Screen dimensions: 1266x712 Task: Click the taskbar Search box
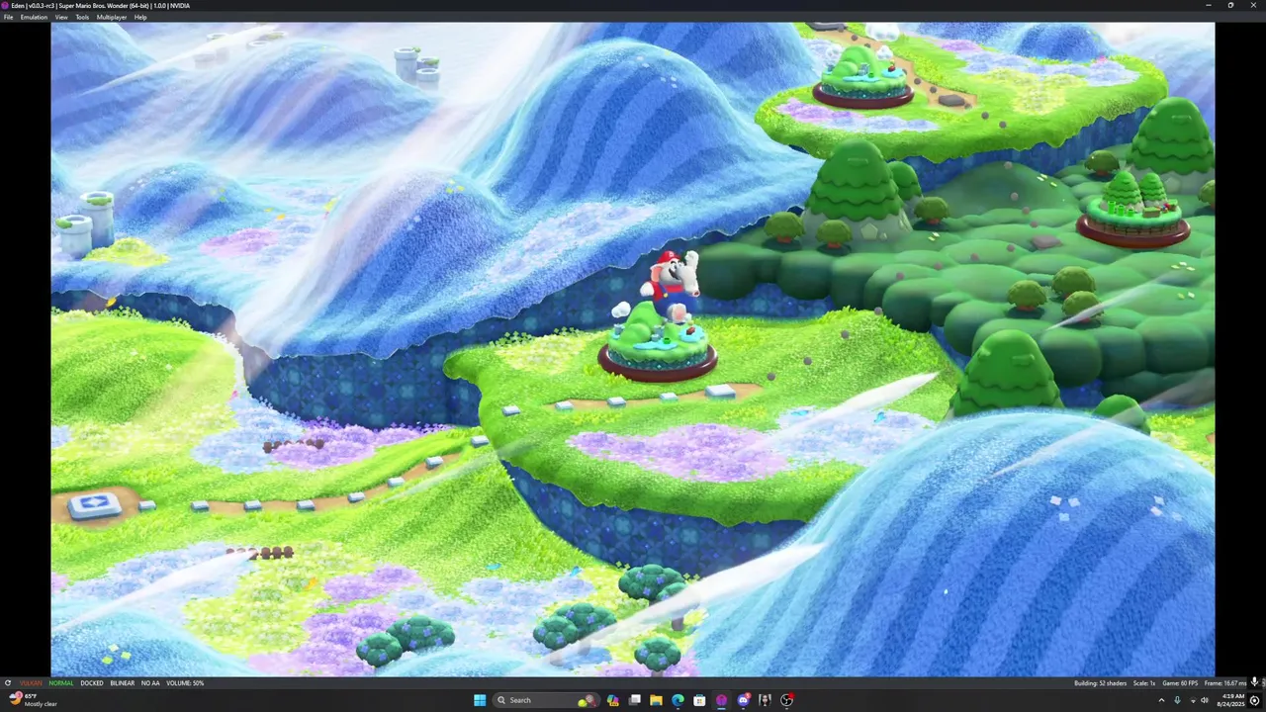pyautogui.click(x=547, y=700)
